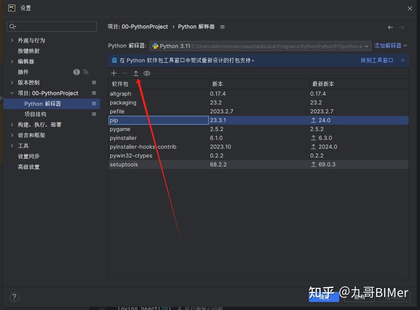The width and height of the screenshot is (420, 310).
Task: Dismiss the packaging support banner
Action: tap(403, 60)
